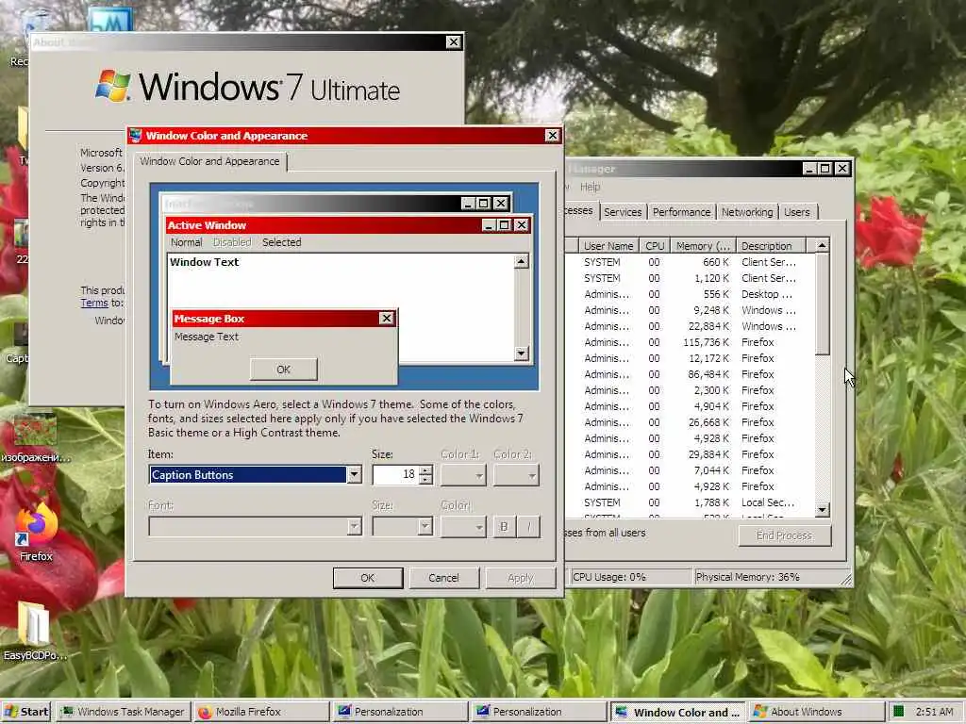Click Cancel in Window Color and Appearance dialog
The image size is (966, 724).
point(443,578)
